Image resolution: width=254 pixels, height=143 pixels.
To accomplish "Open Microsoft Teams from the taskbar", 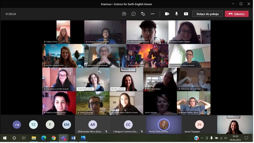I will [x=63, y=138].
